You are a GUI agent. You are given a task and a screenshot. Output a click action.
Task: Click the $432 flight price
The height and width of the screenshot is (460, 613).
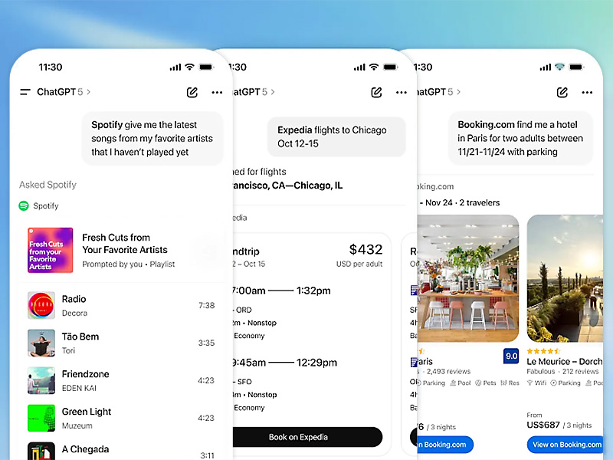[x=366, y=249]
